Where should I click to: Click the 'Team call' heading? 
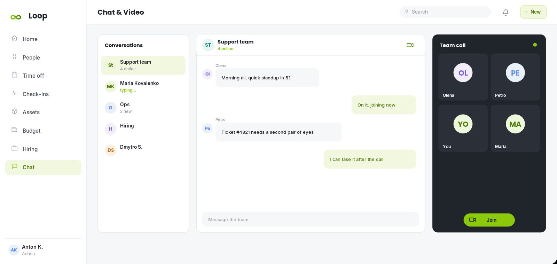pyautogui.click(x=452, y=45)
